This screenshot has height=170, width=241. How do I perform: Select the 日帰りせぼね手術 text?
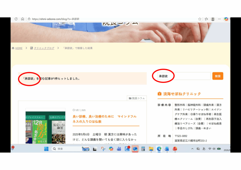(x=201, y=114)
